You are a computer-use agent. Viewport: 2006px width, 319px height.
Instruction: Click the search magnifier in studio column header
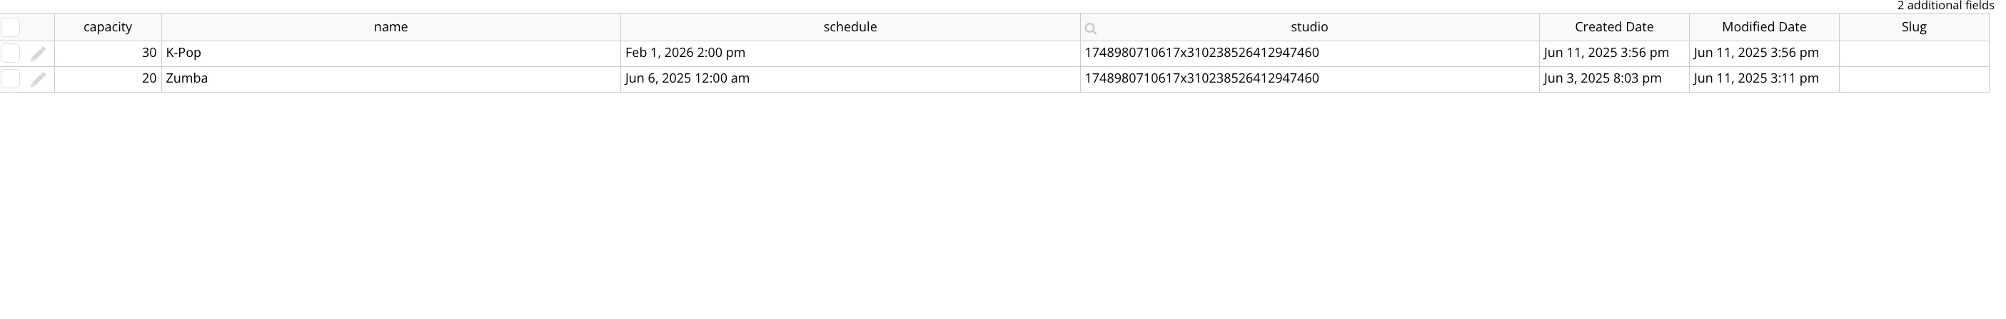tap(1090, 28)
